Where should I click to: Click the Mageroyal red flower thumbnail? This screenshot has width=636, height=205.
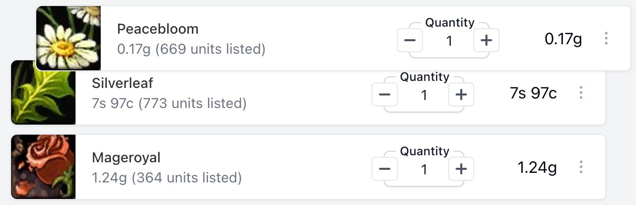click(43, 167)
